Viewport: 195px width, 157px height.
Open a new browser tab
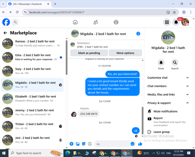click(55, 4)
